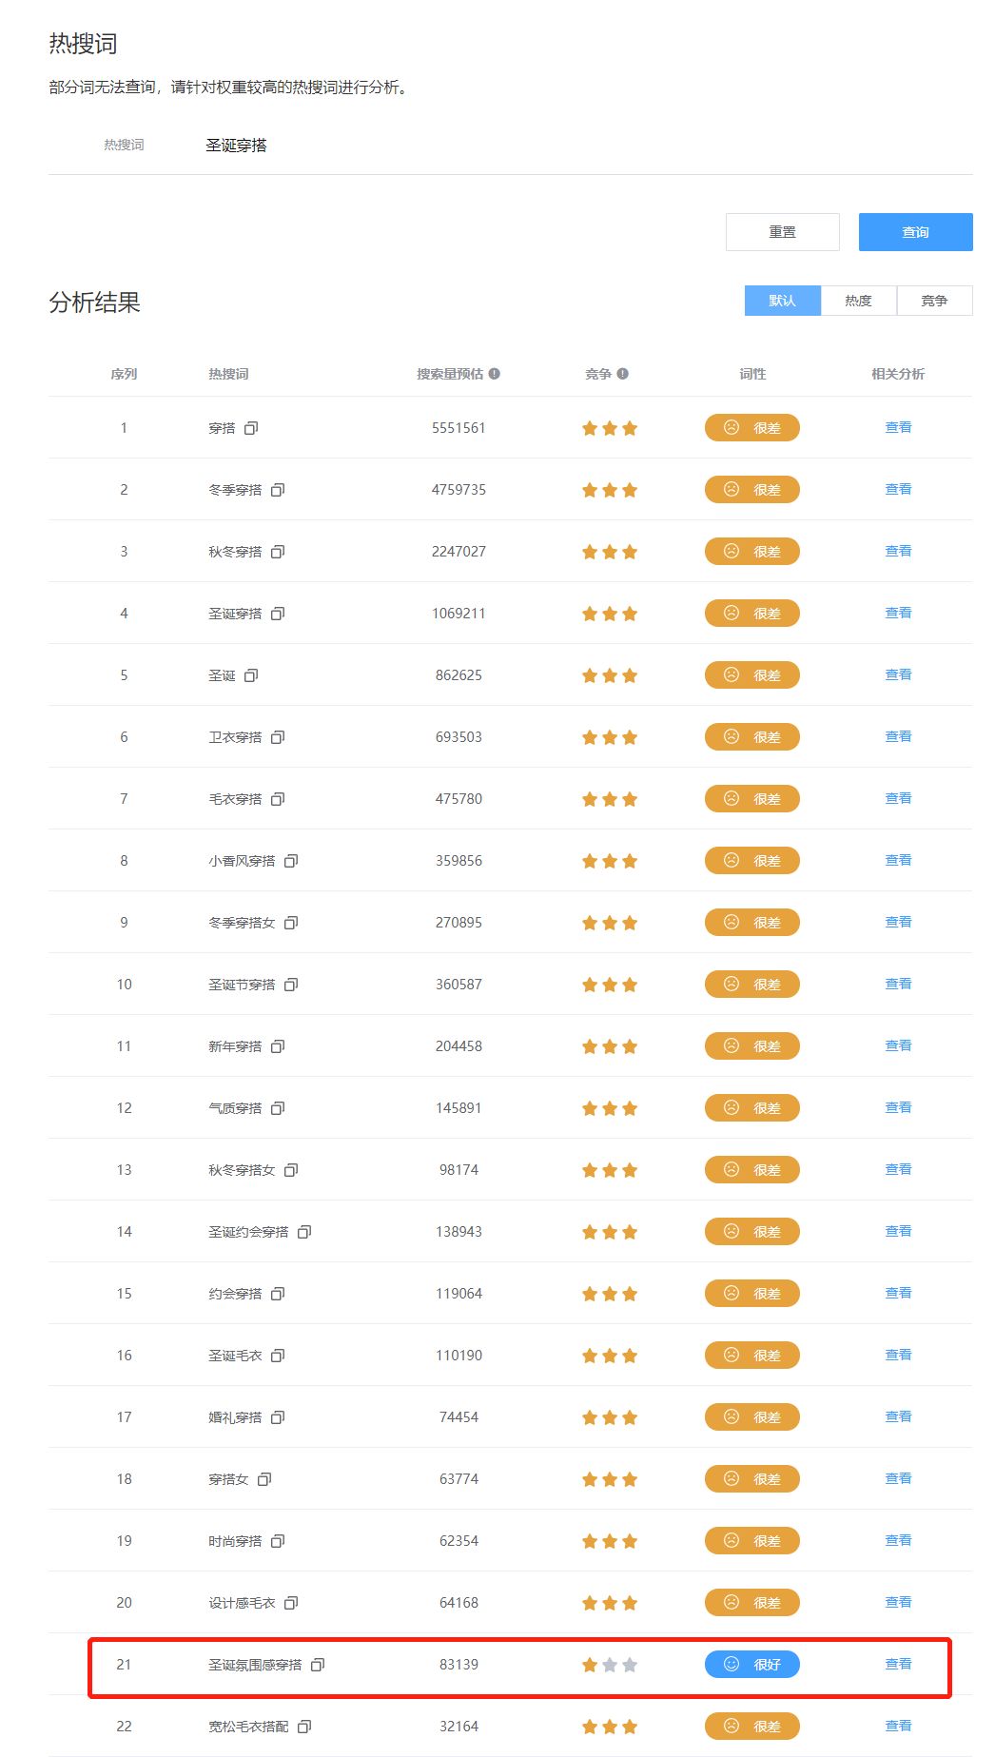Switch sorting to 默认 tab
This screenshot has width=995, height=1757.
[782, 301]
